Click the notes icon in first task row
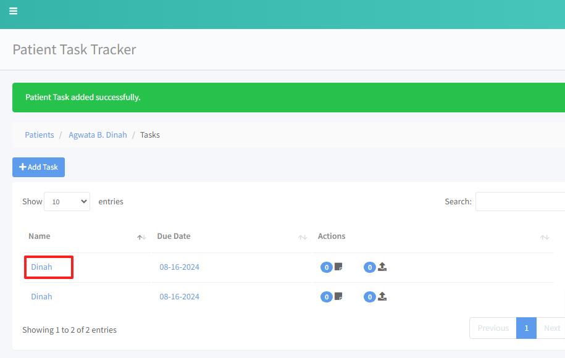This screenshot has width=565, height=358. tap(338, 267)
